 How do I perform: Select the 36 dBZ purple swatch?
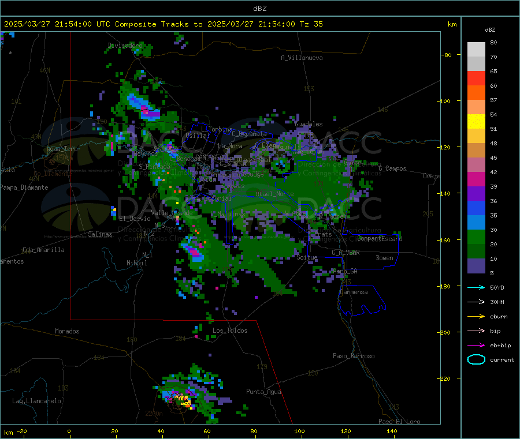(x=476, y=194)
